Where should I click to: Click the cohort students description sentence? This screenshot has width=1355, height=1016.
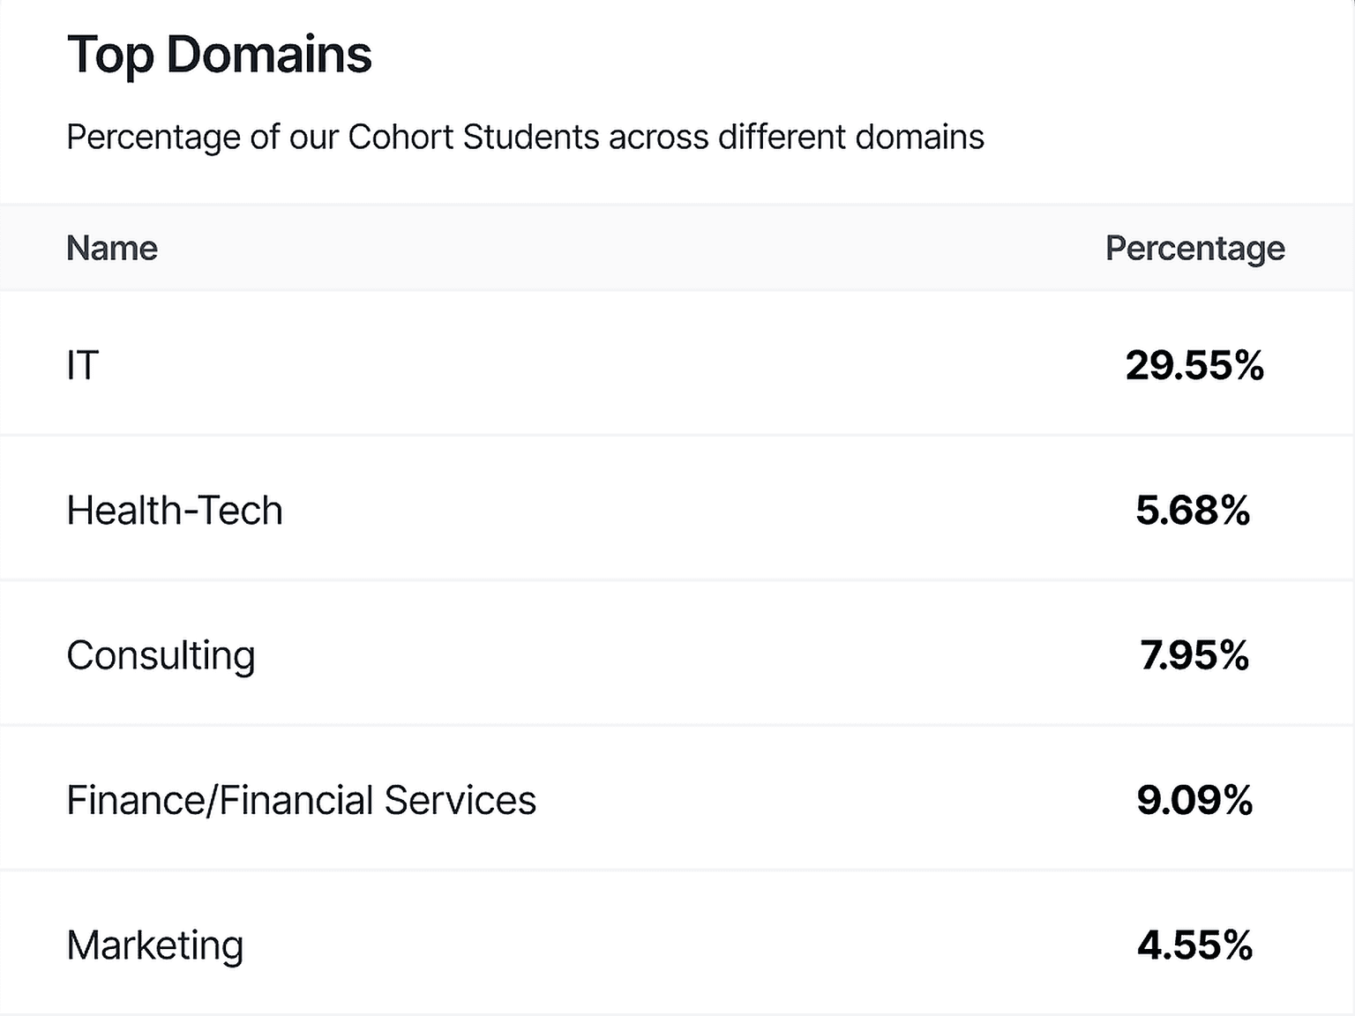(x=525, y=138)
